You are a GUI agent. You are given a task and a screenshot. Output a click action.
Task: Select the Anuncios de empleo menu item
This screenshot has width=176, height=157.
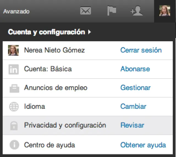pos(56,88)
